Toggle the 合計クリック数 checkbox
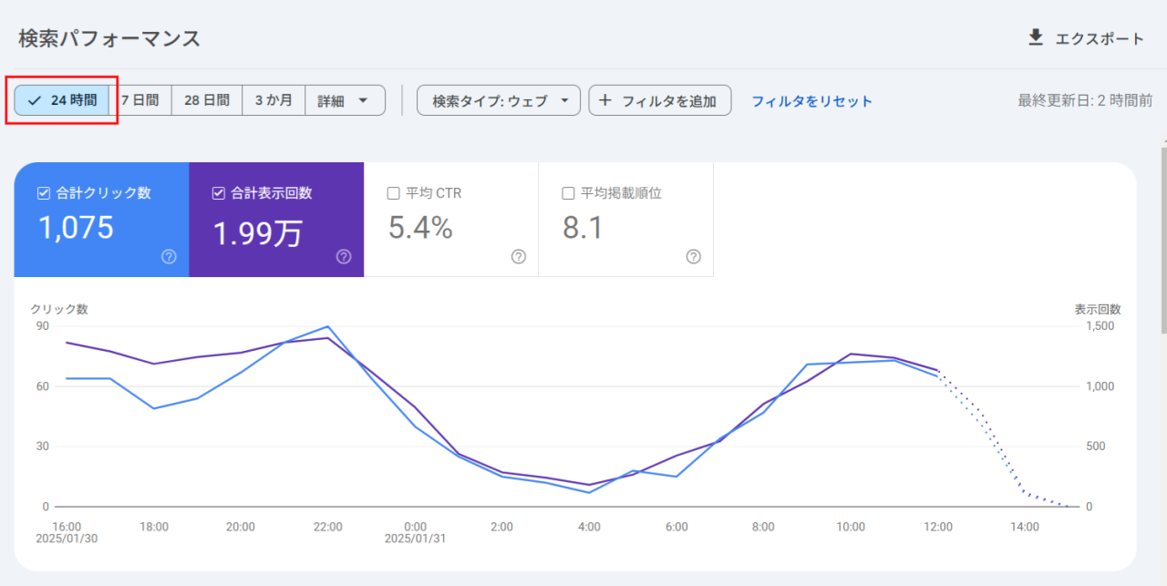The width and height of the screenshot is (1167, 586). pyautogui.click(x=44, y=193)
